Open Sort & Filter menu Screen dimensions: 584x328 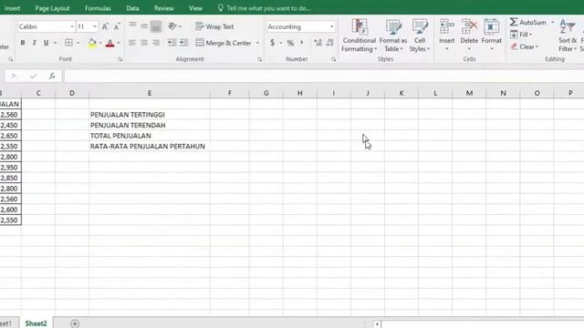point(568,36)
